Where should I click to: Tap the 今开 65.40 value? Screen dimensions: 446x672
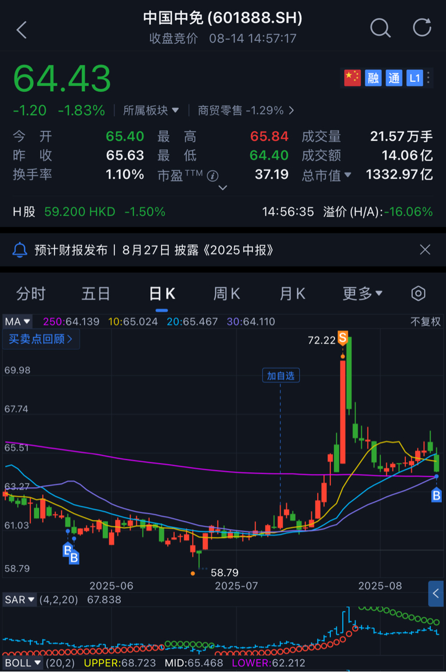point(125,136)
